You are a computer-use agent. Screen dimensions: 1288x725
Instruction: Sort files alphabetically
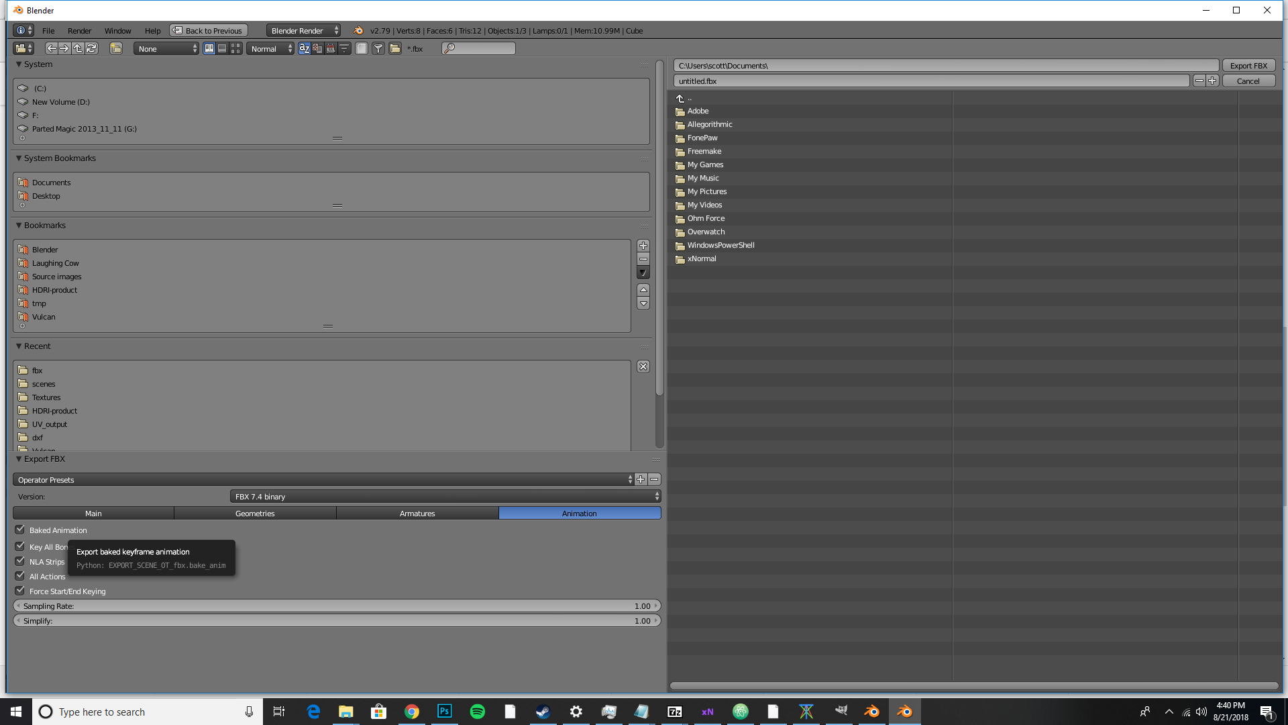(305, 48)
